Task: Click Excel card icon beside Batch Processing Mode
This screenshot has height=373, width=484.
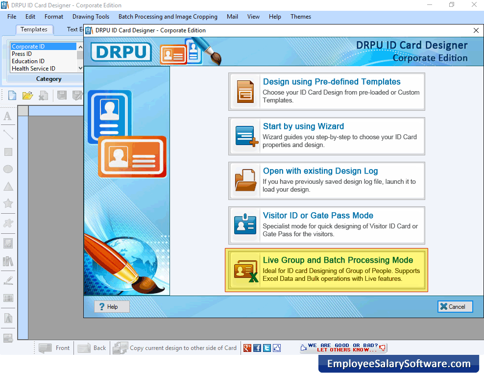Action: [246, 271]
